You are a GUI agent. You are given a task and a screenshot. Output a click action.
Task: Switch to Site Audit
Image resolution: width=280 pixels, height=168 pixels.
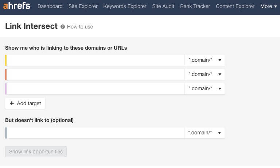pyautogui.click(x=163, y=6)
